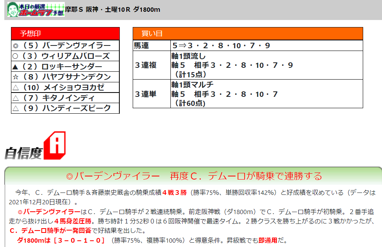Select △（10）メイショウヨカゼ row
The width and height of the screenshot is (382, 247).
tap(65, 87)
